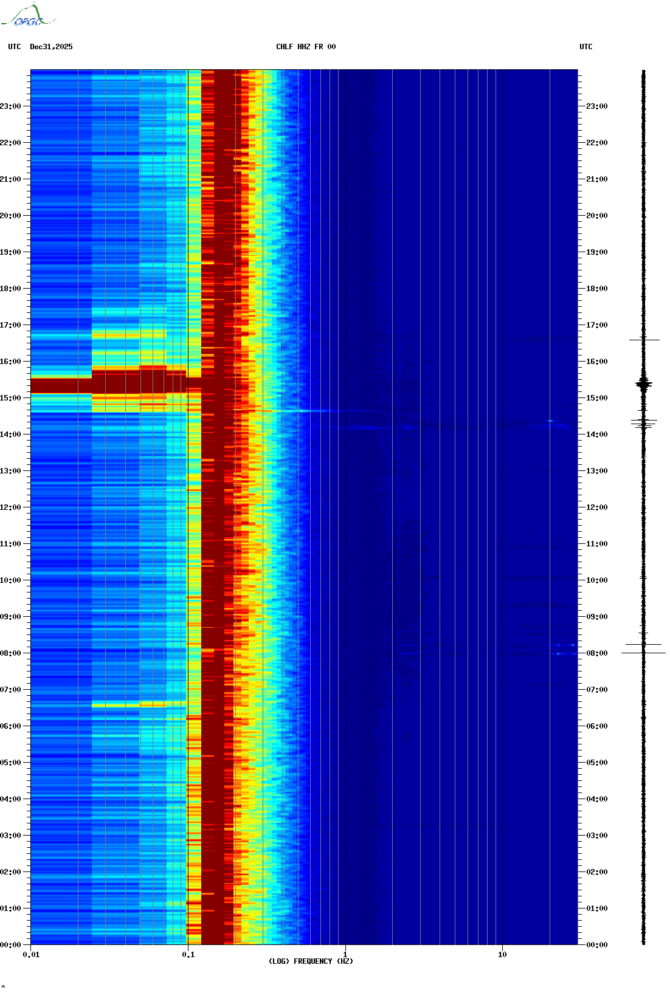670x993 pixels.
Task: Select 15:00 on the left time axis
Action: coord(10,398)
